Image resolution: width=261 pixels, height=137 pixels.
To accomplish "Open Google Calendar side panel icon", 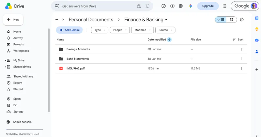I will (x=257, y=18).
